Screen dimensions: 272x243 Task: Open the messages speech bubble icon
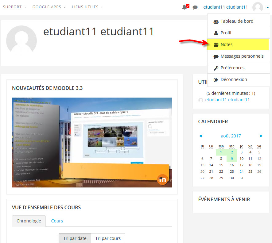coord(195,7)
